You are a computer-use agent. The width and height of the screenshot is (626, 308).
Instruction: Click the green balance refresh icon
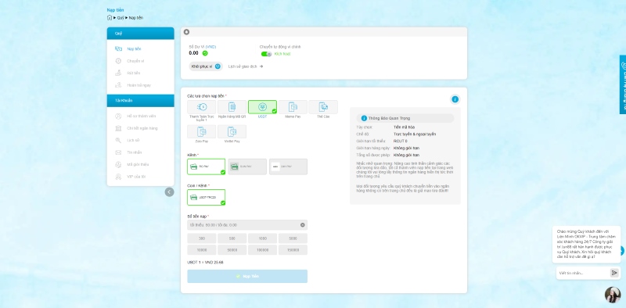[205, 53]
